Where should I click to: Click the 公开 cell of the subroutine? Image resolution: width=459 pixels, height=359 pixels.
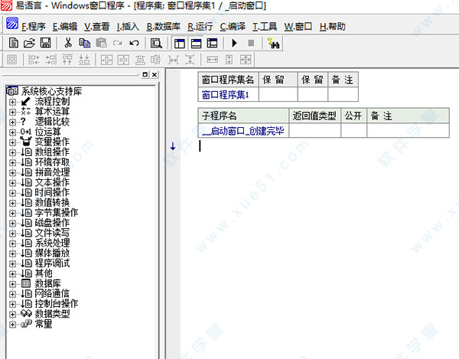[x=353, y=131]
